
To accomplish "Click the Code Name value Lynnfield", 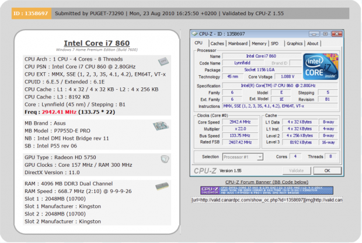I will point(242,63).
